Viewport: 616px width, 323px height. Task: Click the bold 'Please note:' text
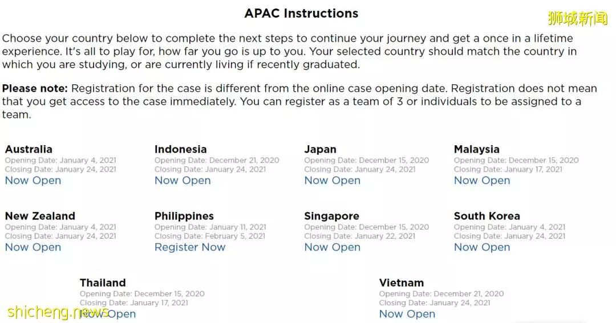(35, 88)
